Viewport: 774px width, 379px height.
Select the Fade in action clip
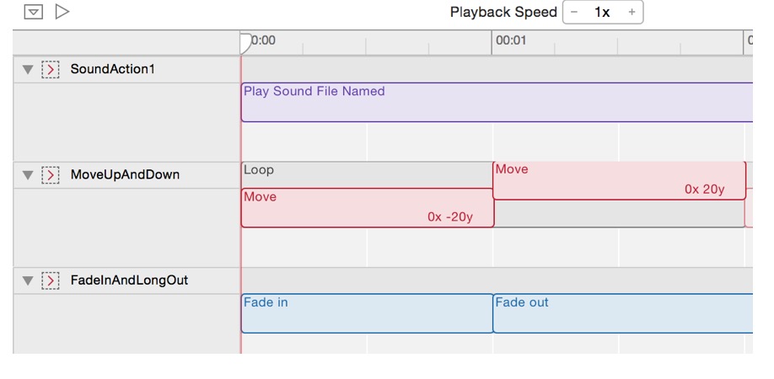[x=367, y=313]
